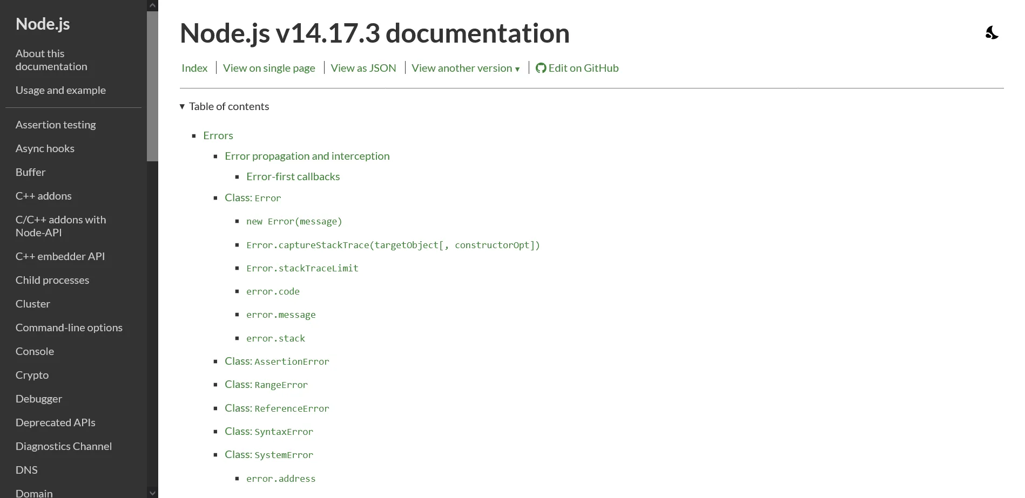Jump to the Errors section

[218, 135]
